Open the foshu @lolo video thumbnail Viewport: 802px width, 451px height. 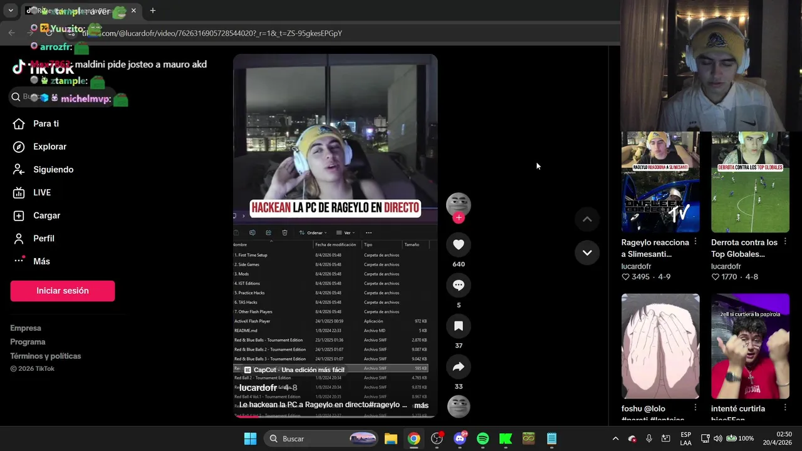point(660,346)
